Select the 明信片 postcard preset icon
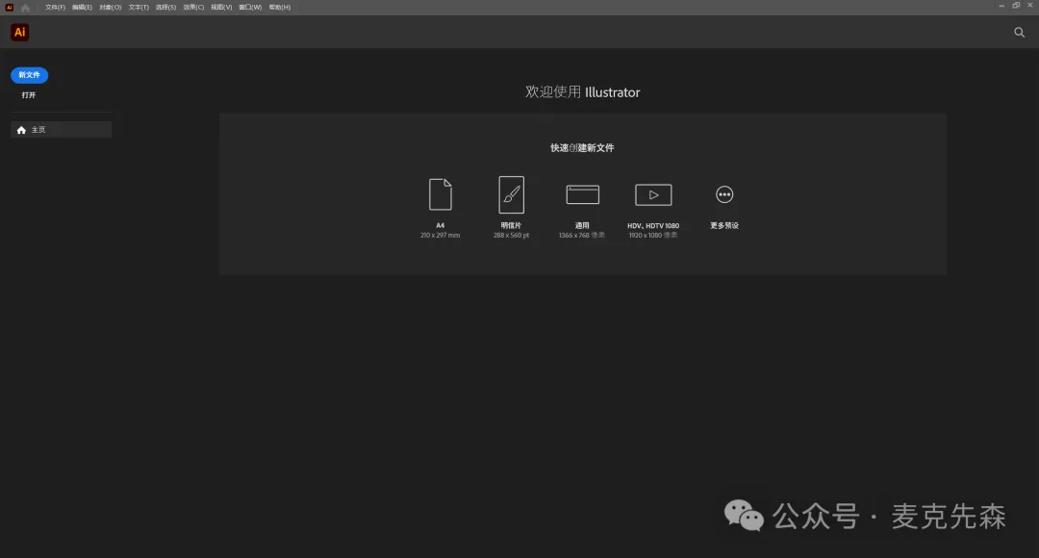Screen dimensions: 1039x558 tap(511, 194)
